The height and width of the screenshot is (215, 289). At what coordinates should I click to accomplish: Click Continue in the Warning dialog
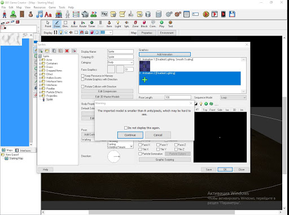[130, 135]
